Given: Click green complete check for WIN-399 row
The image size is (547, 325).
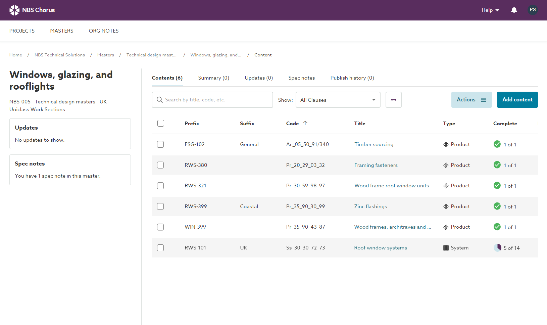Looking at the screenshot, I should click(x=497, y=227).
